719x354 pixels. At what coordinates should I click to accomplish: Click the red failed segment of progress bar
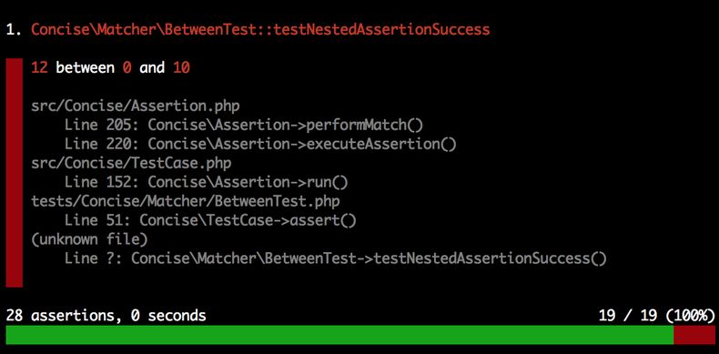(694, 335)
